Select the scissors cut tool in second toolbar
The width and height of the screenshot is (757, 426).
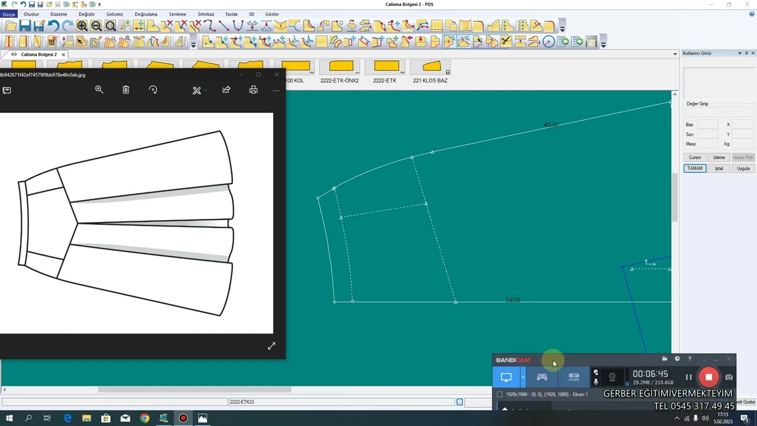506,41
